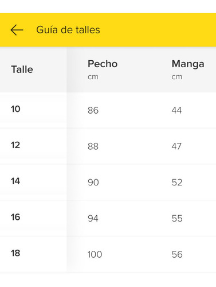216x287 pixels.
Task: Click the Pecho column header
Action: 103,64
